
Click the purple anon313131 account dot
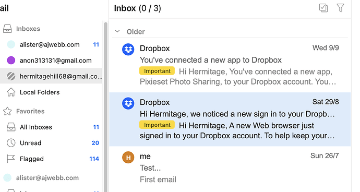(11, 61)
